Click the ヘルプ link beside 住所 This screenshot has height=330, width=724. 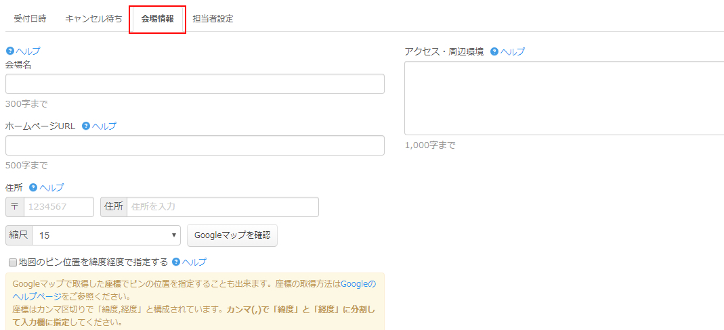click(51, 187)
